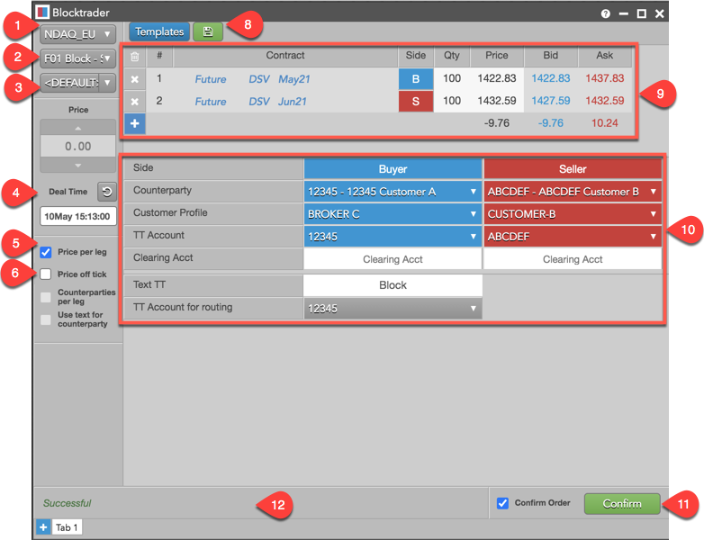Toggle the B side button on leg 1

pos(416,79)
